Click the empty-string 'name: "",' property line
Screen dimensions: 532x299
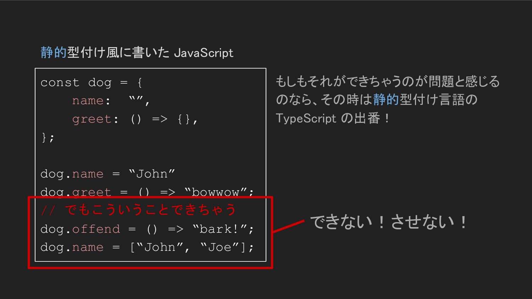pos(111,101)
